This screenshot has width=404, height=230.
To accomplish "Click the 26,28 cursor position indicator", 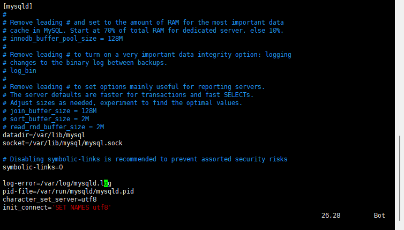I will pos(331,216).
